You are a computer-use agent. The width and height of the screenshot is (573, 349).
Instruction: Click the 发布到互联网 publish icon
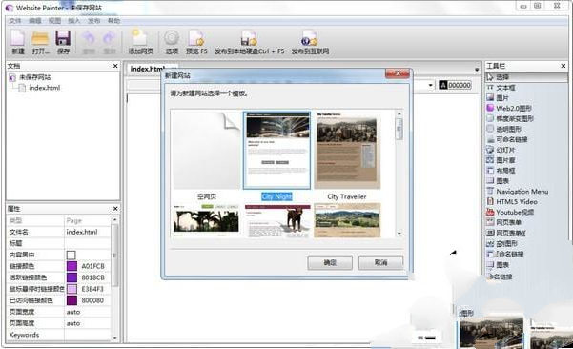coord(310,38)
